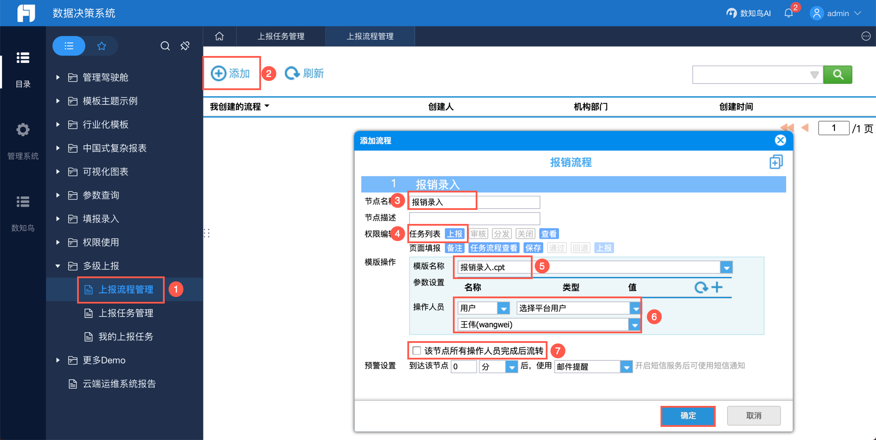Expand the 中国式复杂报表 folder
Viewport: 876px width, 440px height.
[x=57, y=148]
